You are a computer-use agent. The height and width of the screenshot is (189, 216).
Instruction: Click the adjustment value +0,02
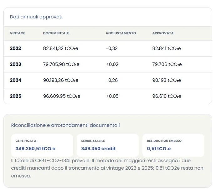[112, 64]
